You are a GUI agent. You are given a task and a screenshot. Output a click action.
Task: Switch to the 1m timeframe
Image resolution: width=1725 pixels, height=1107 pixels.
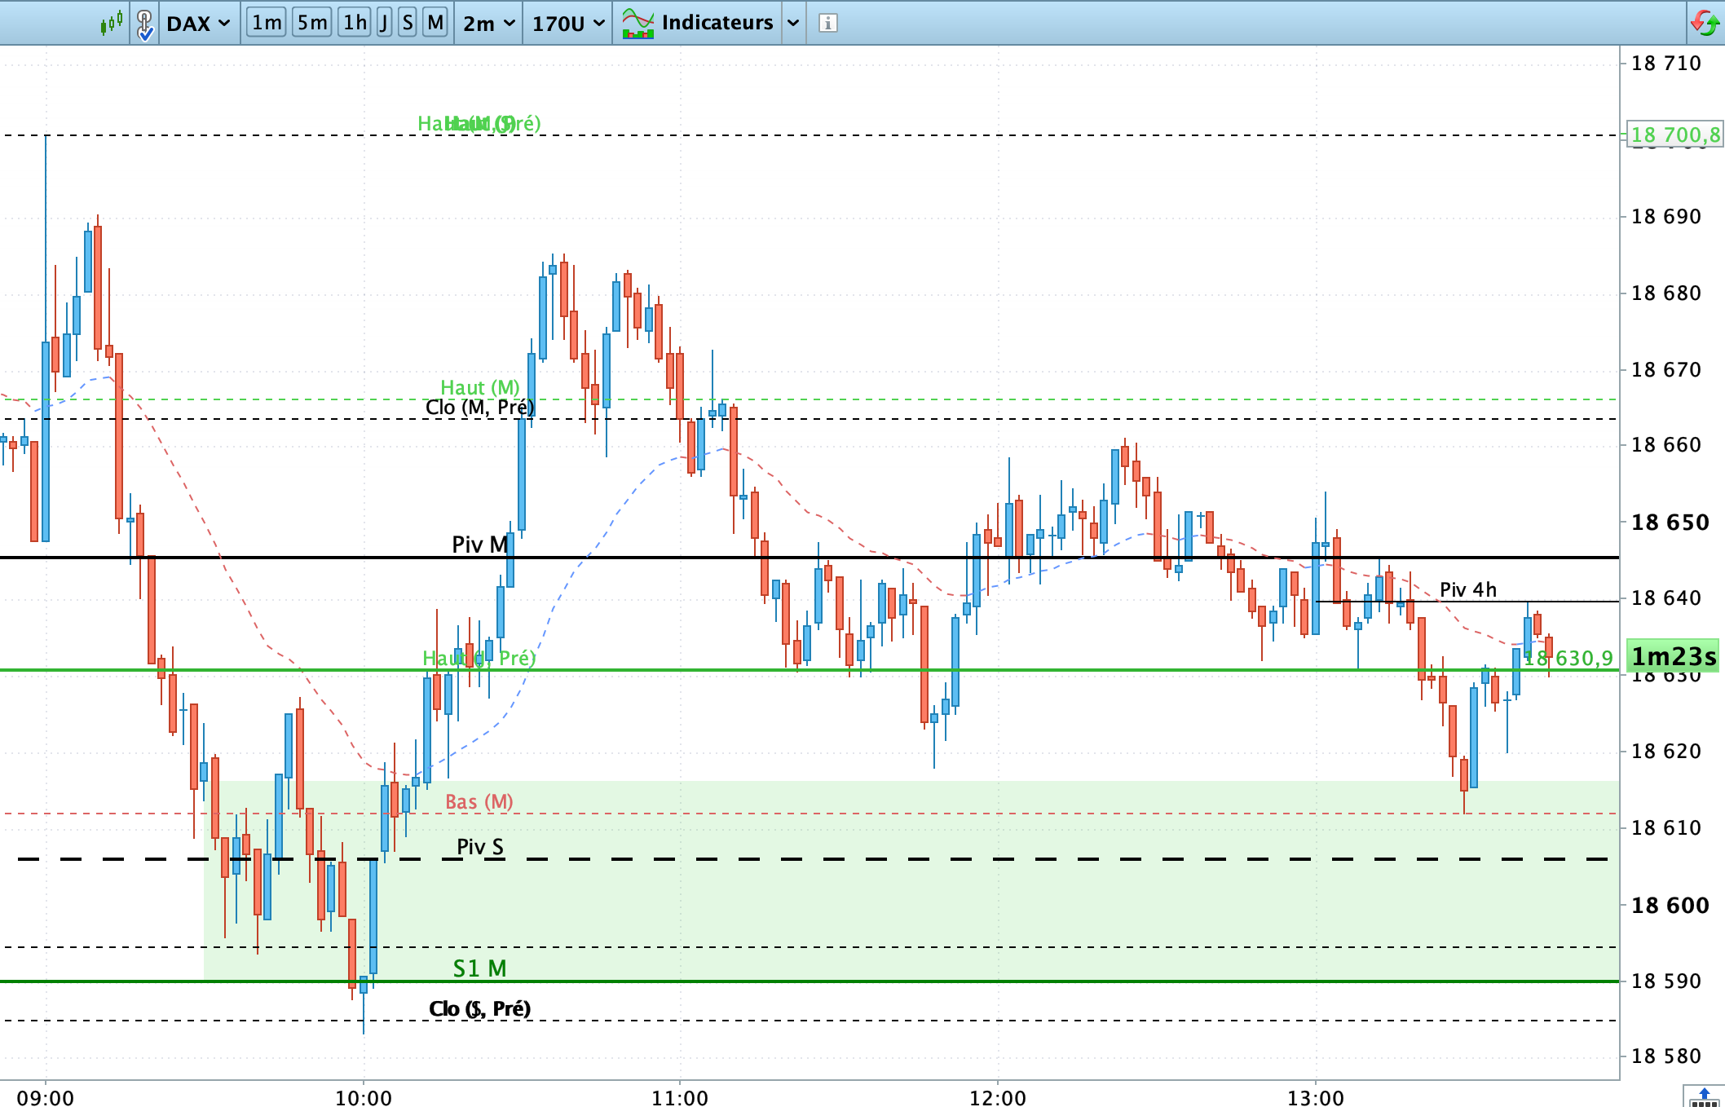[267, 23]
